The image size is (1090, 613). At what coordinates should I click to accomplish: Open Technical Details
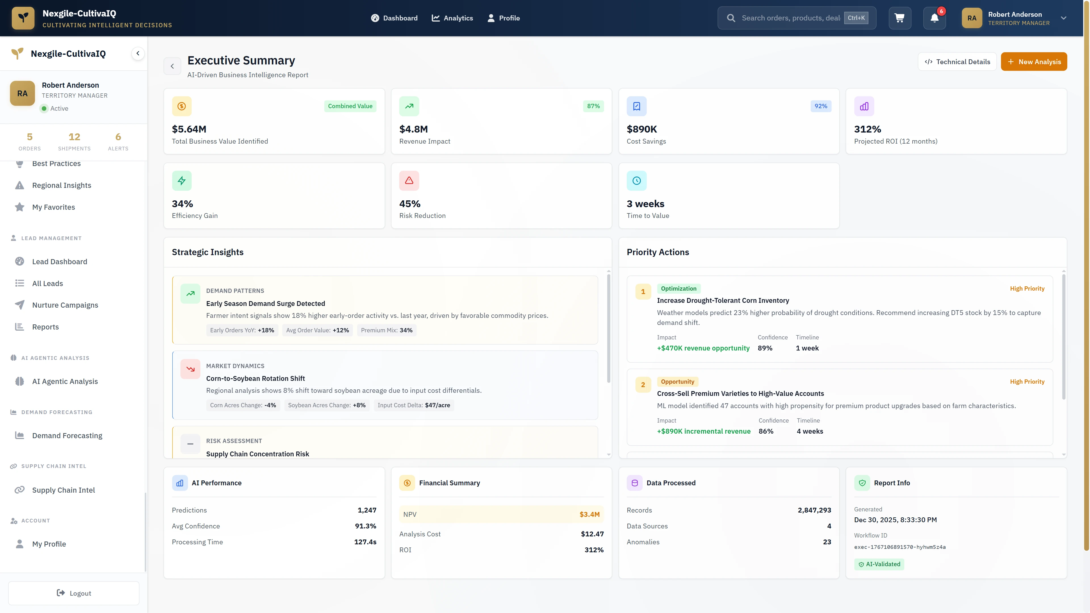957,62
